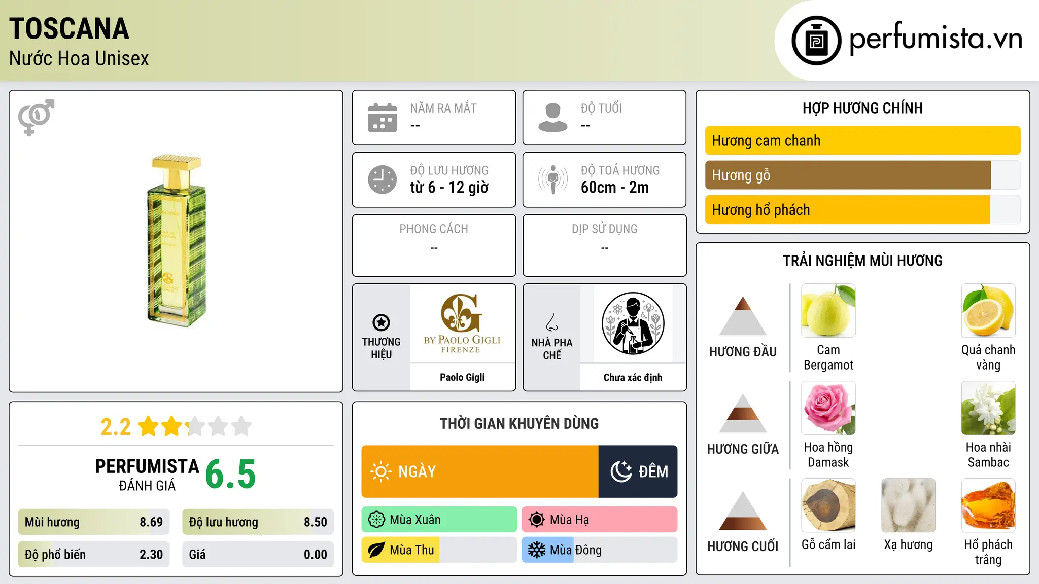This screenshot has width=1039, height=584.
Task: Click the sun icon in the Ngày bar
Action: [x=381, y=471]
